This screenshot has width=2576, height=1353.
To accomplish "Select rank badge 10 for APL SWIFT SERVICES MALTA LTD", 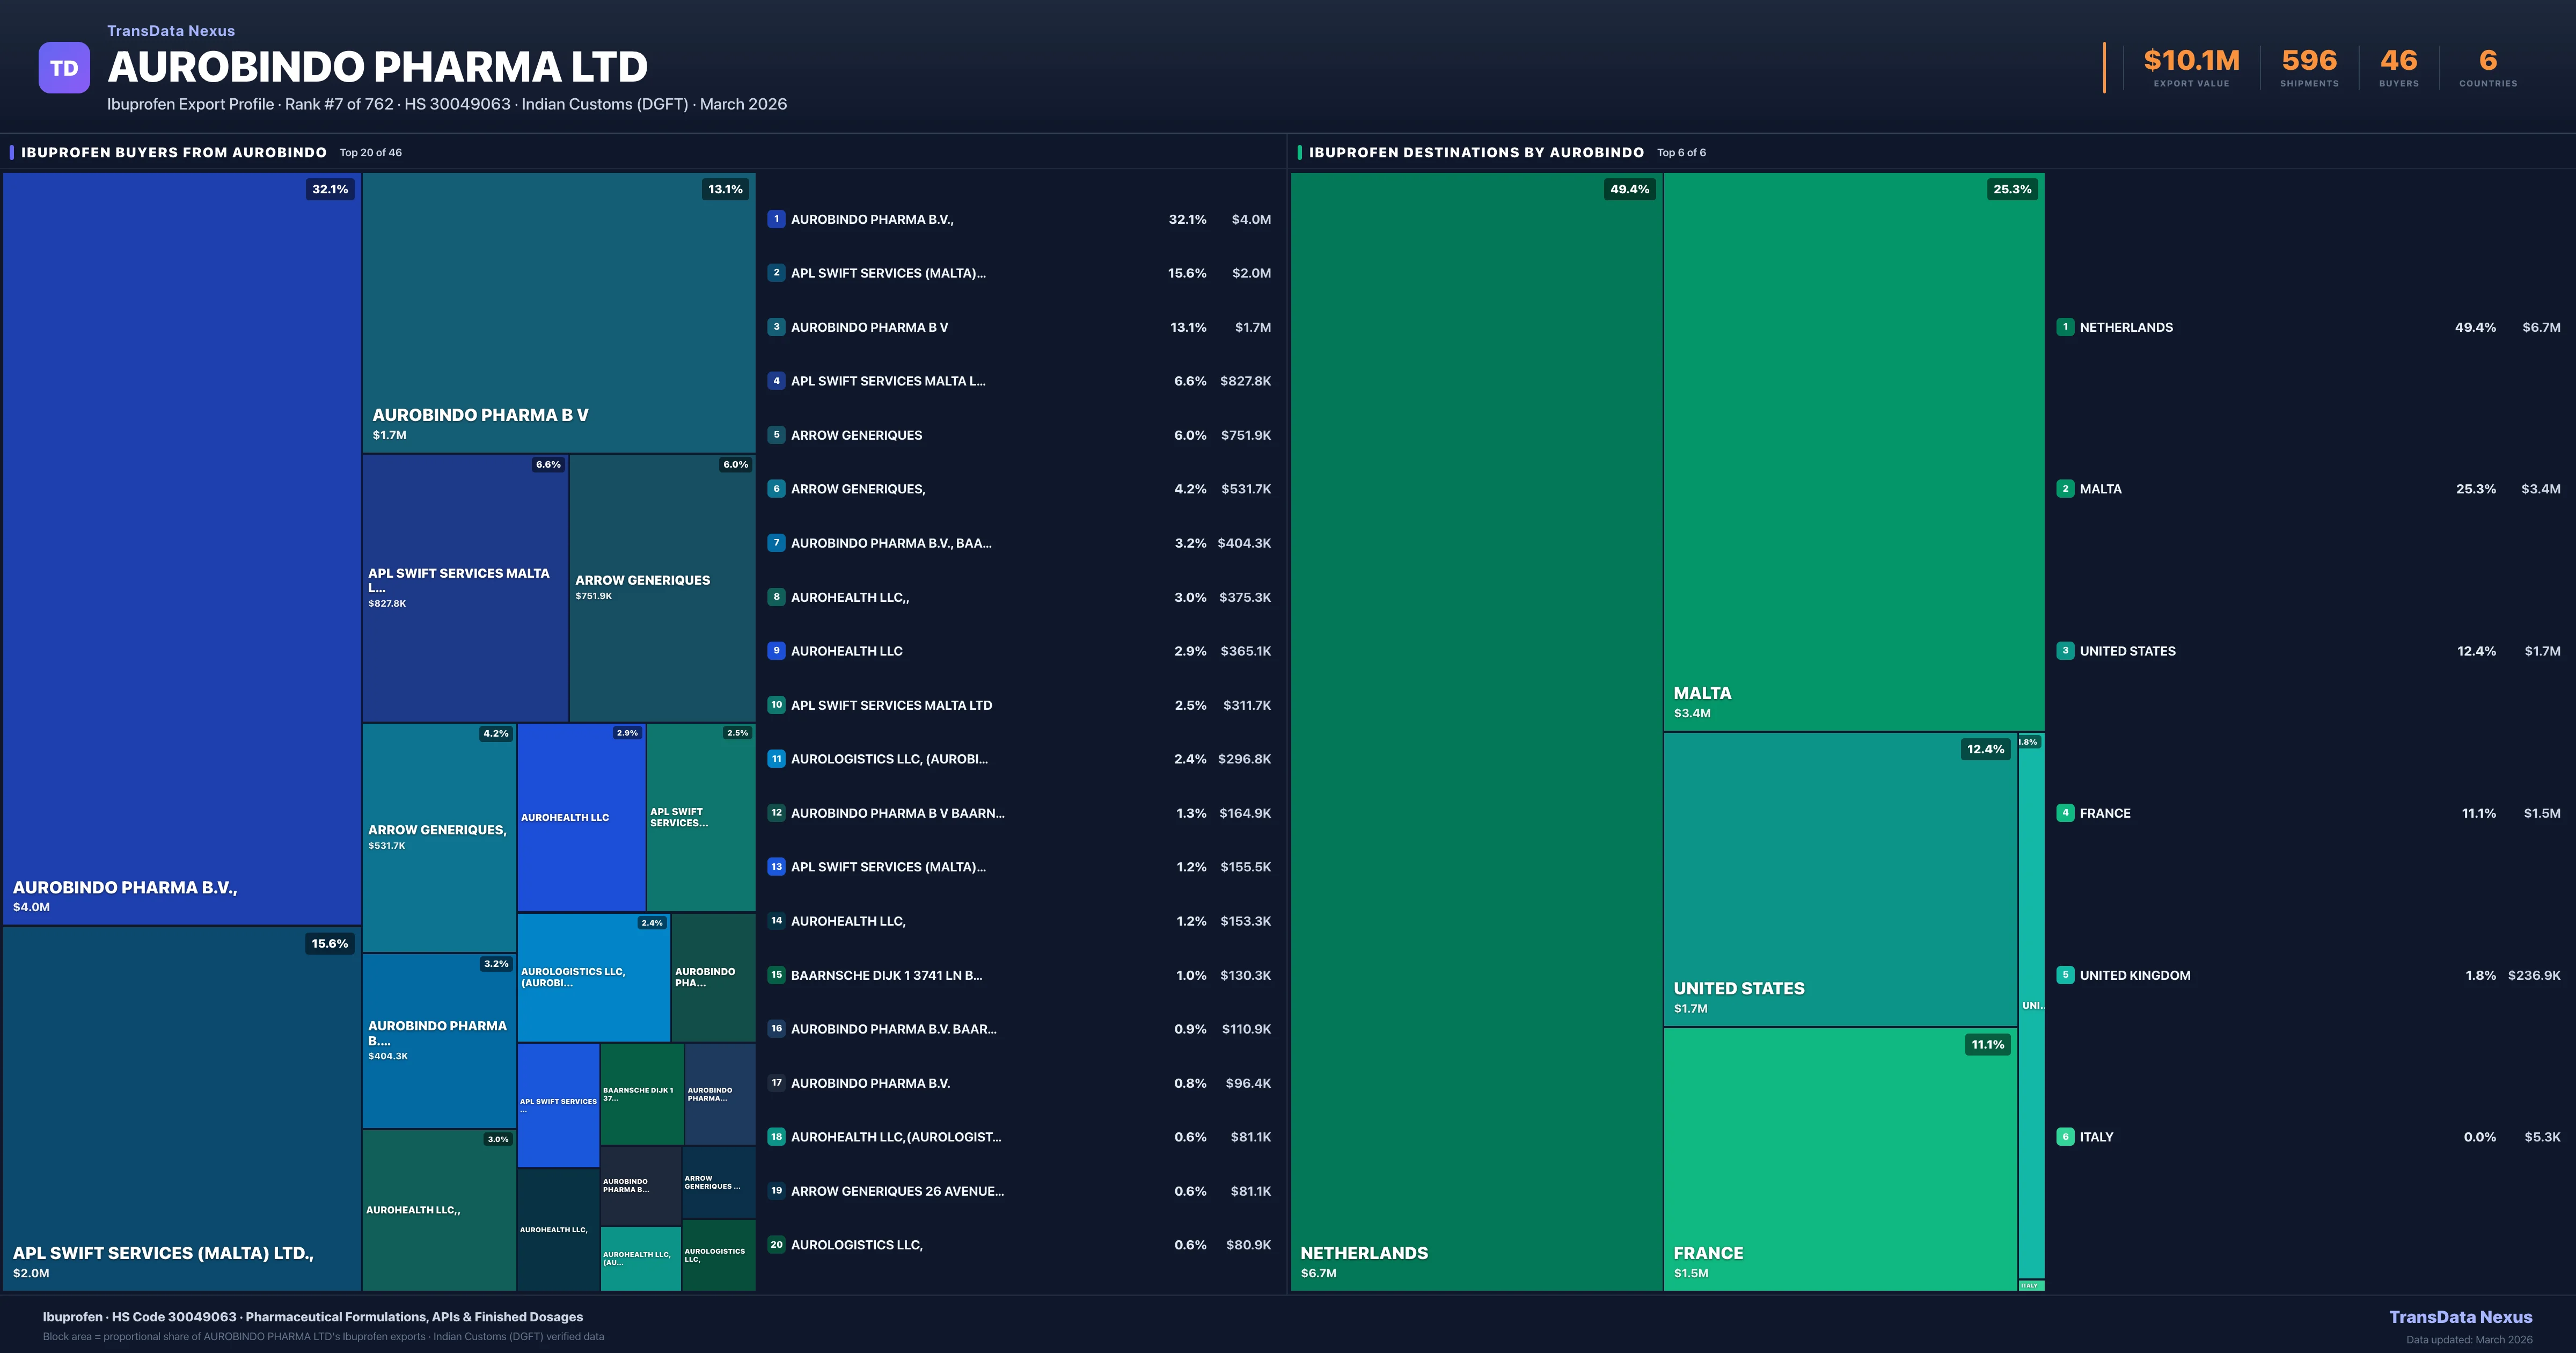I will [x=776, y=704].
